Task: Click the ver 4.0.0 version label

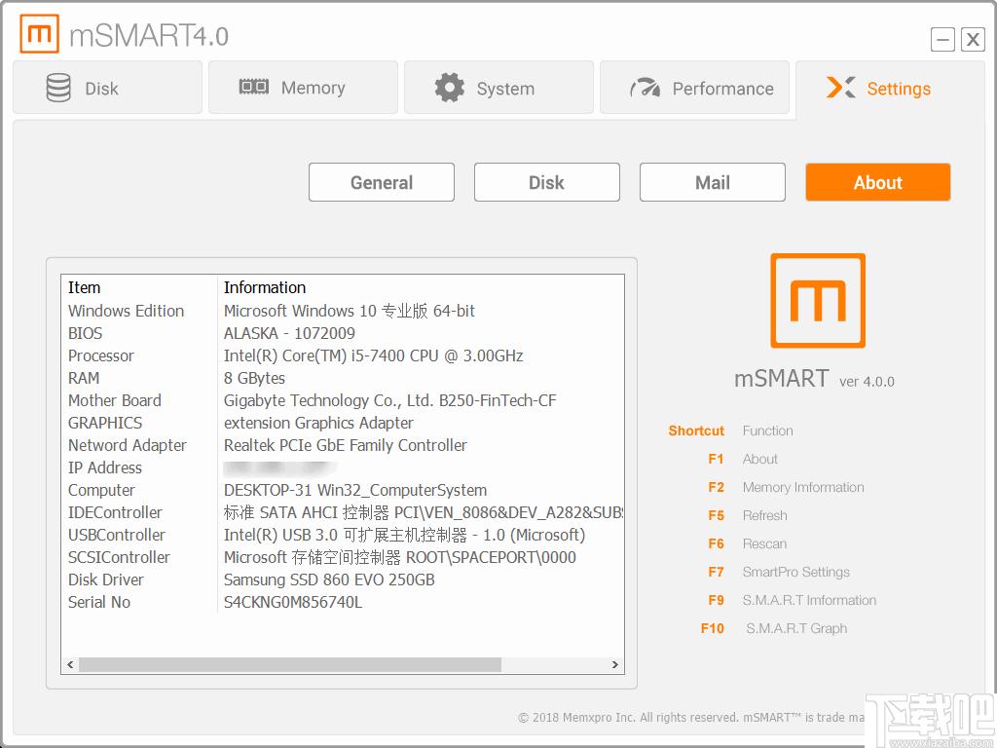Action: 867,382
